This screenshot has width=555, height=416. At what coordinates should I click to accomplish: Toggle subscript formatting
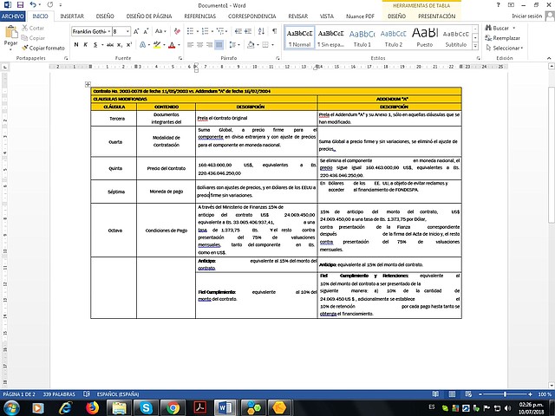coord(120,44)
